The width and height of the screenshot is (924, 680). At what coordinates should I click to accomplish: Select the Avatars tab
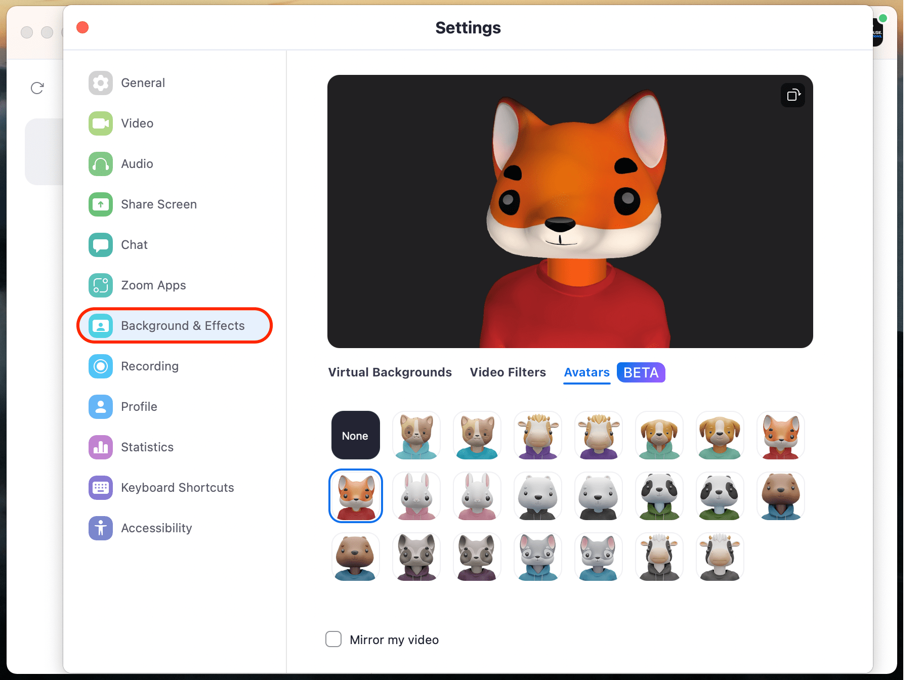point(587,372)
